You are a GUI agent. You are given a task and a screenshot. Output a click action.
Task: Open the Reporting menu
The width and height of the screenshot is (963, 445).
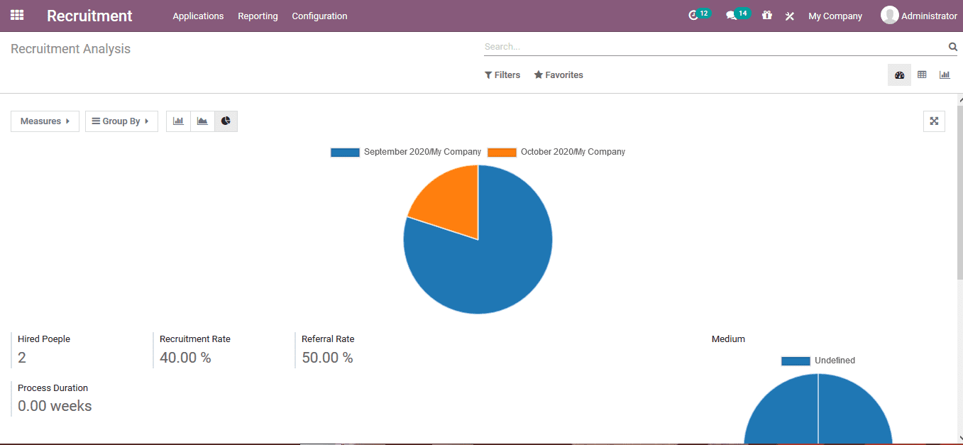[x=258, y=16]
